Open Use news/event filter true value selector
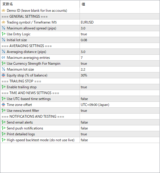Viewport: 160px width, 173px height. point(119,111)
